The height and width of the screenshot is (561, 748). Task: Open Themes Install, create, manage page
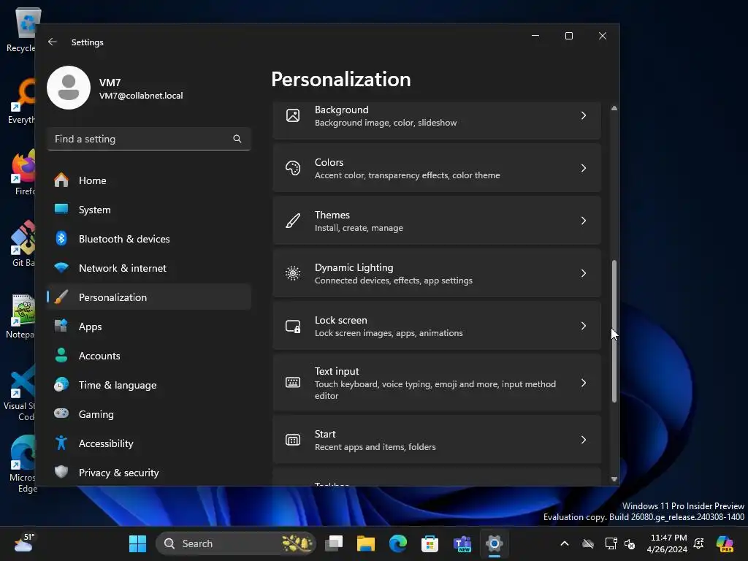437,221
